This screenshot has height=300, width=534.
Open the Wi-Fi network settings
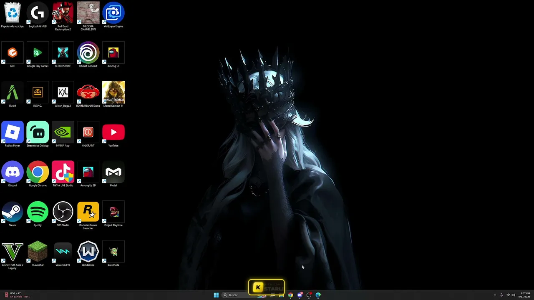click(508, 295)
